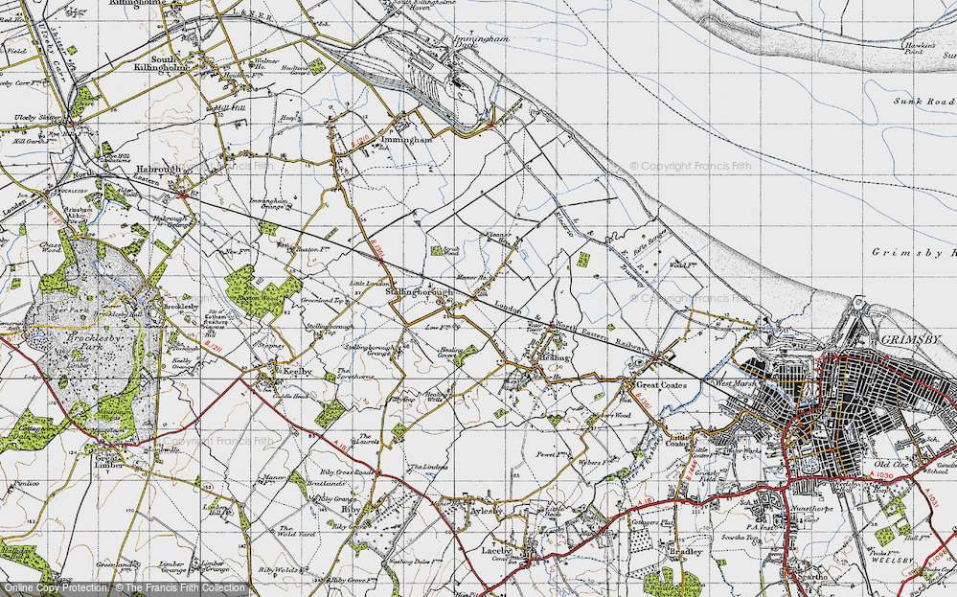Click the Brattlands label

point(326,483)
